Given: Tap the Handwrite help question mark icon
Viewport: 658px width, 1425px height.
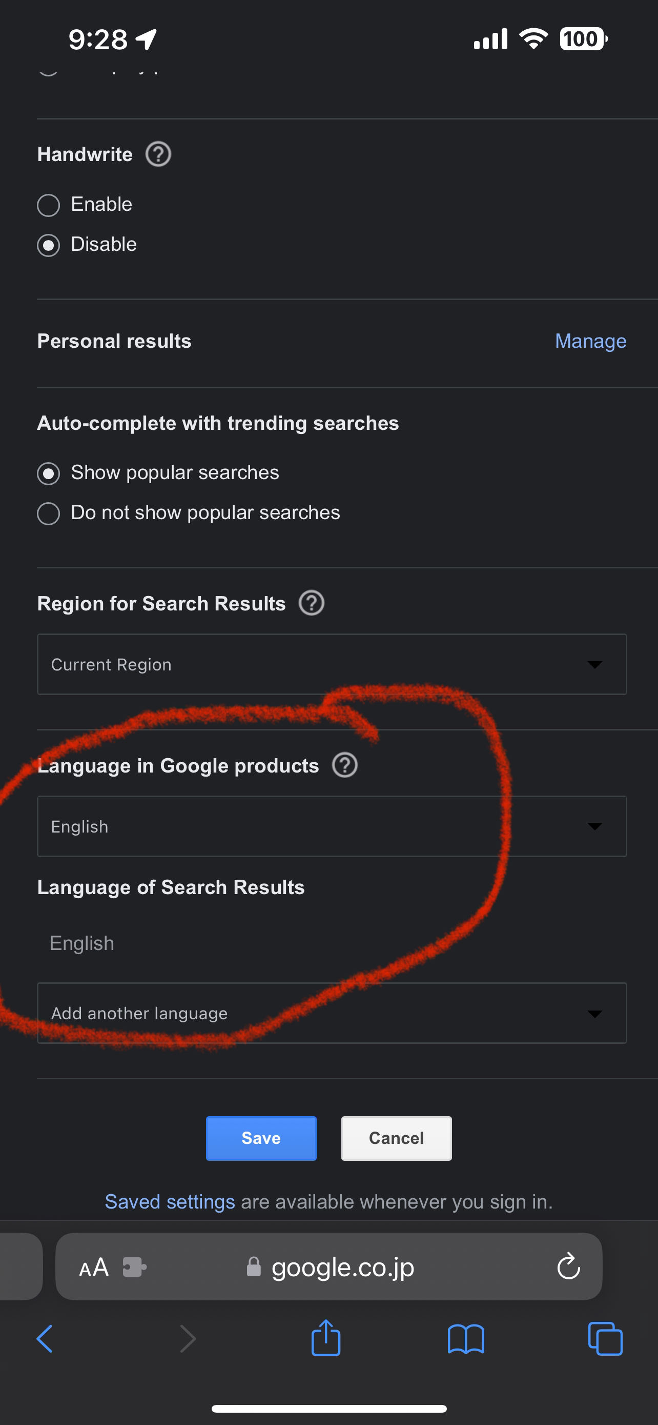Looking at the screenshot, I should click(x=158, y=154).
